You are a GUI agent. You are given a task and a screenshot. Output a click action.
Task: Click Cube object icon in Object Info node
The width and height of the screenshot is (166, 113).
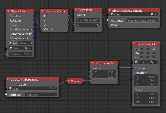11,48
